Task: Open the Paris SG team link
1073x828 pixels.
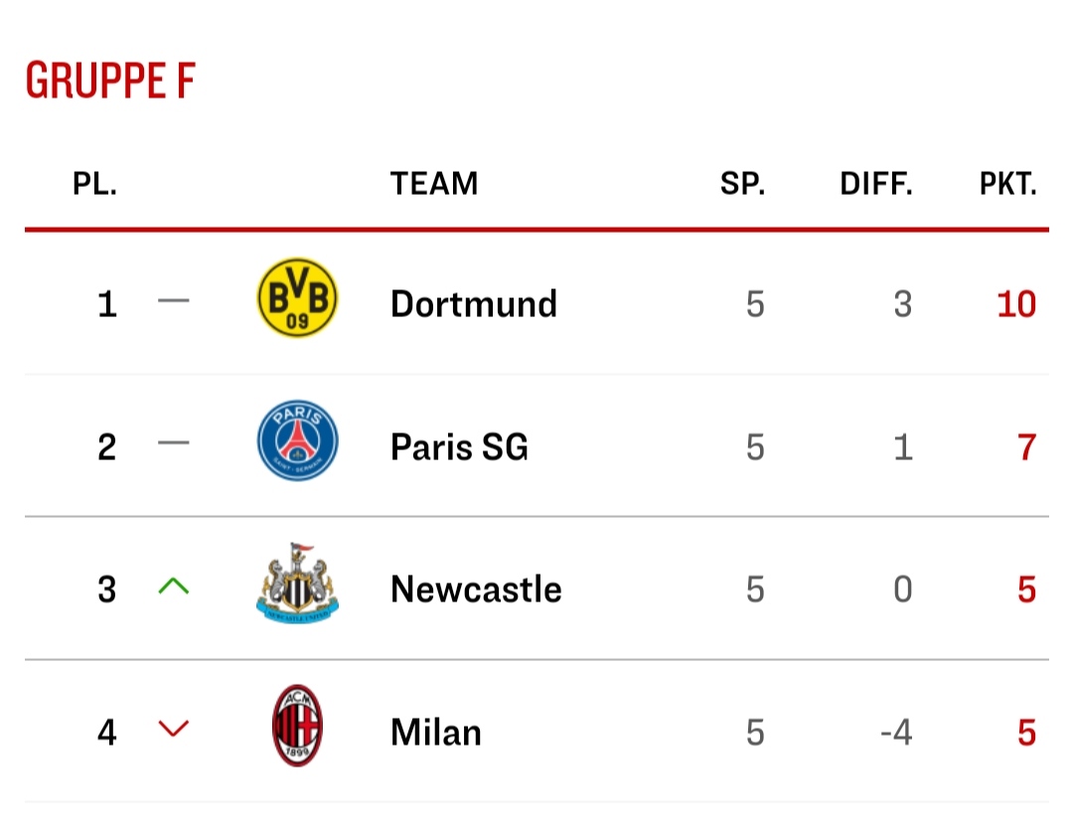Action: click(x=459, y=446)
